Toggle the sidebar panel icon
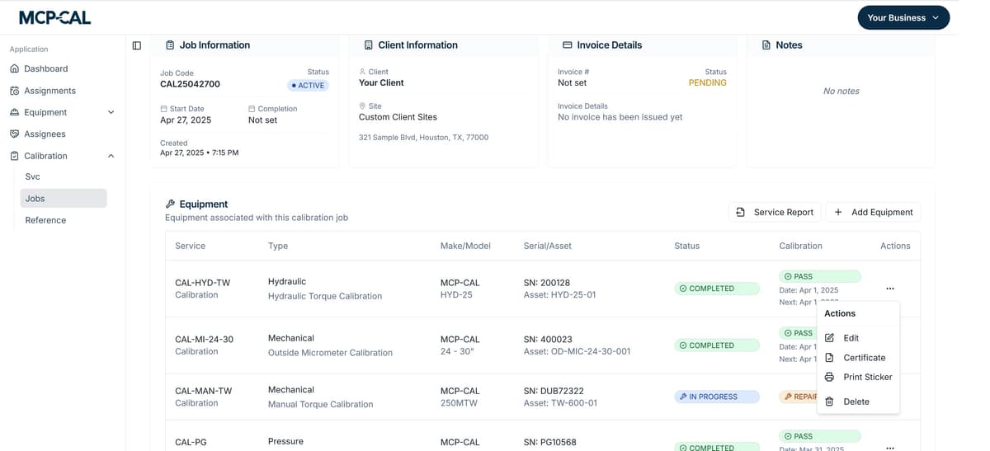Screen dimensions: 990x451 (137, 45)
